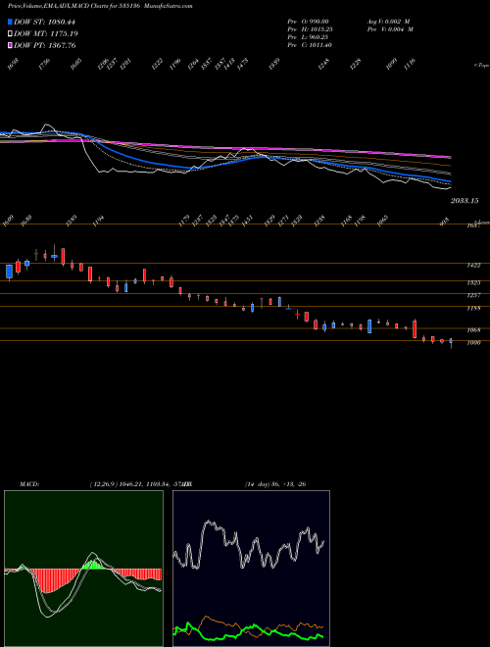The image size is (490, 647).
Task: Click the blue DOW ST legend swatch
Action: pyautogui.click(x=10, y=22)
